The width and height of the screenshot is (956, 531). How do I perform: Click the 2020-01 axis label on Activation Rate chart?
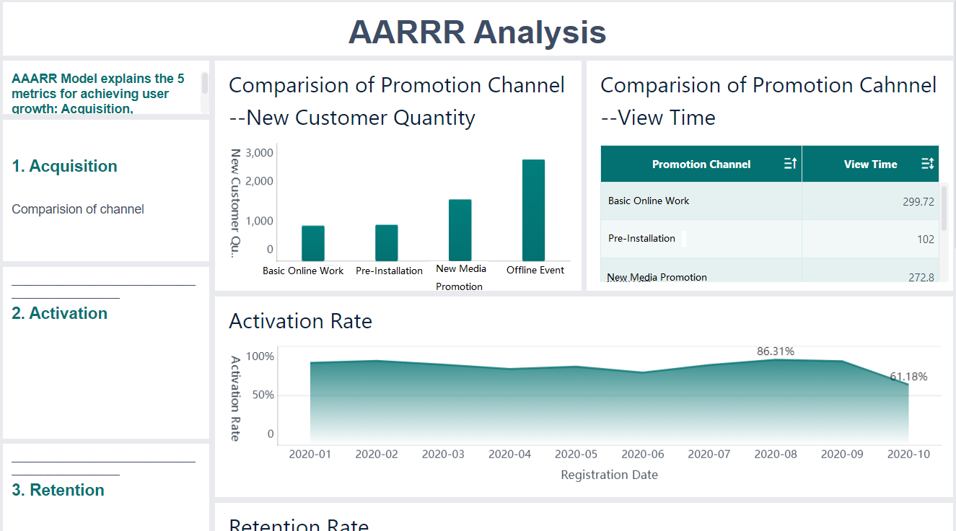[310, 454]
